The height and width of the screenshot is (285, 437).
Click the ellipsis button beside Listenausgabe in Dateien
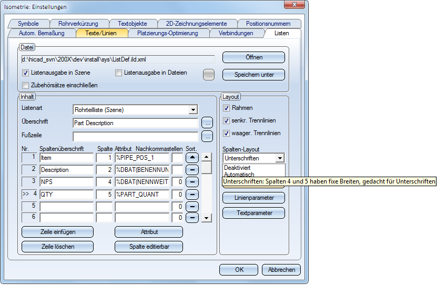click(209, 75)
